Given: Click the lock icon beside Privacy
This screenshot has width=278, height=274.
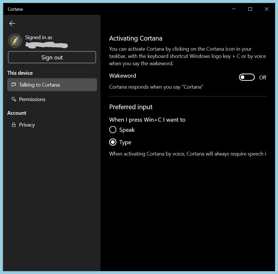Looking at the screenshot, I should point(14,125).
